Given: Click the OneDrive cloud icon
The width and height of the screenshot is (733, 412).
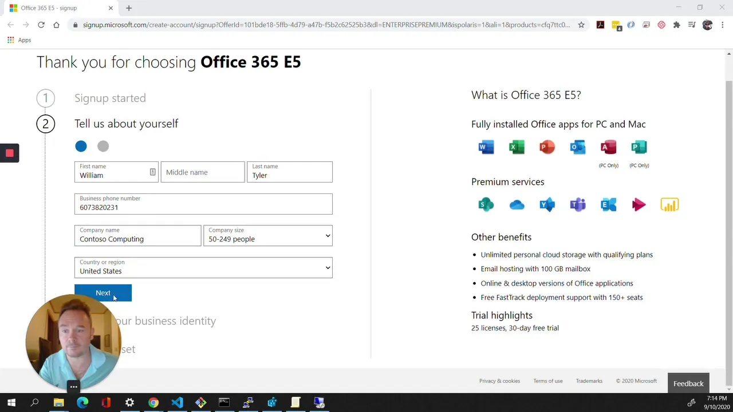Looking at the screenshot, I should (x=517, y=204).
